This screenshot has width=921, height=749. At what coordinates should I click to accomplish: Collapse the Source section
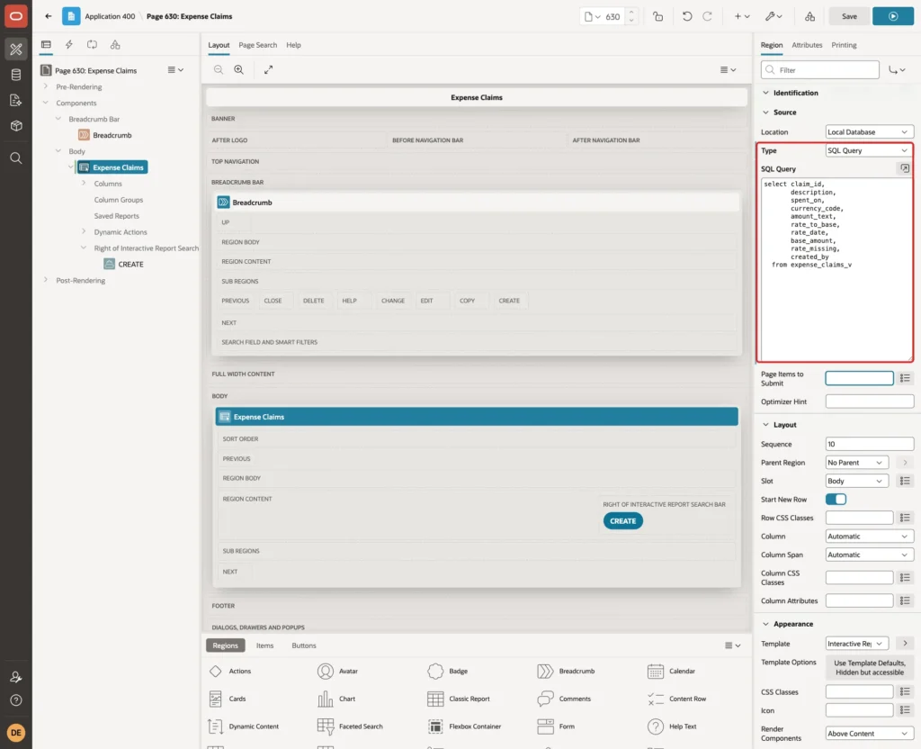[765, 113]
